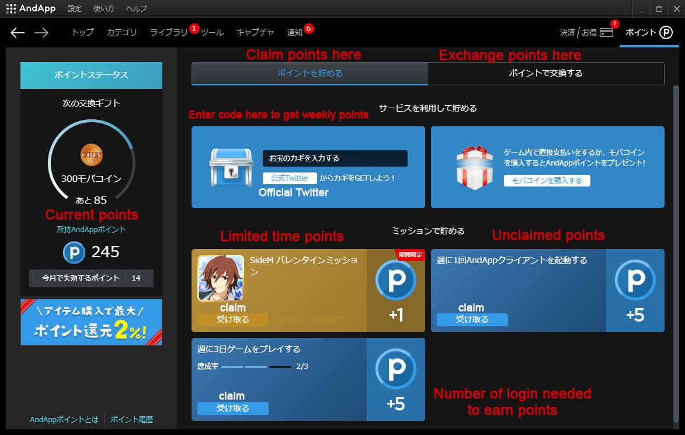Minimize the AndApp window
Viewport: 685px width, 435px height.
click(642, 9)
